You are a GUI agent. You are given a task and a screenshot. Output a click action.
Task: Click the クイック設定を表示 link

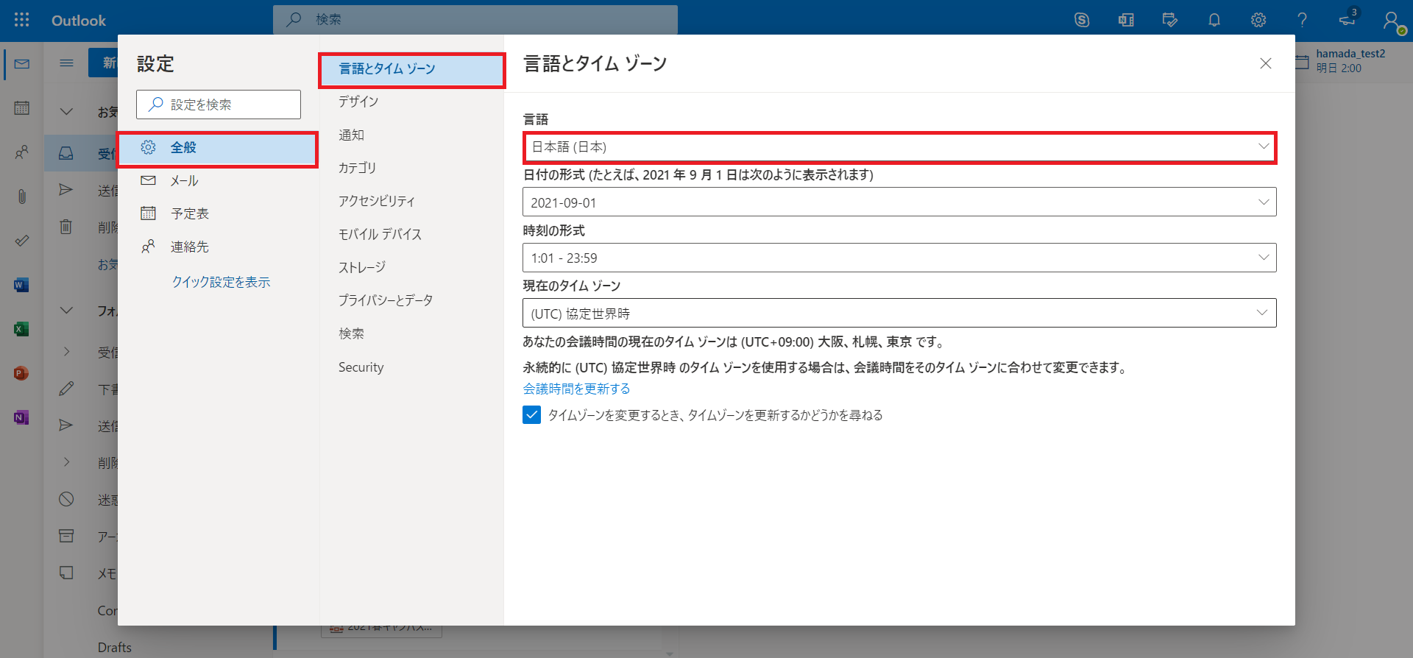coord(221,282)
